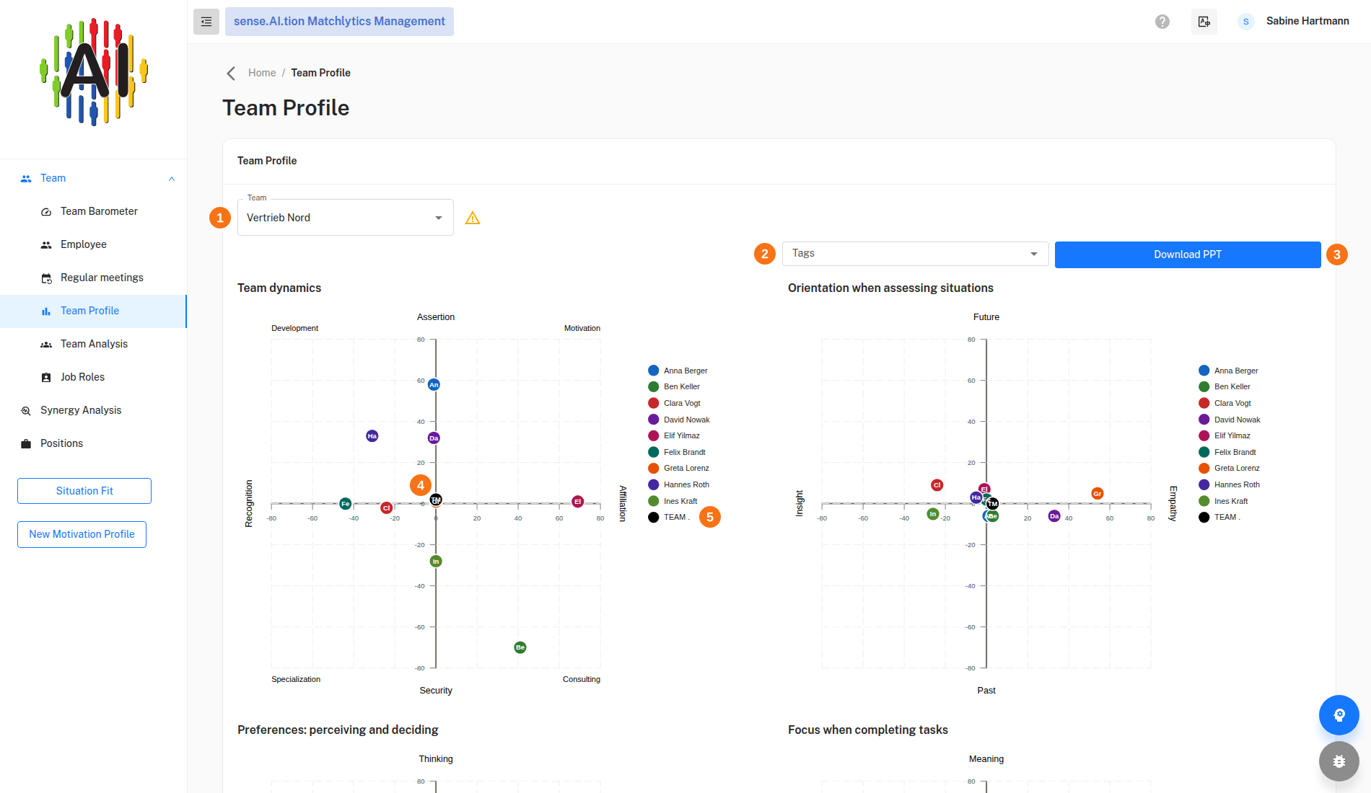Click the 'Ha' point in Team dynamics chart

click(372, 436)
